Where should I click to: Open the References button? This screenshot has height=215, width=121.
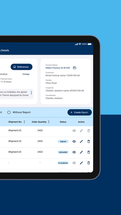[22, 67]
